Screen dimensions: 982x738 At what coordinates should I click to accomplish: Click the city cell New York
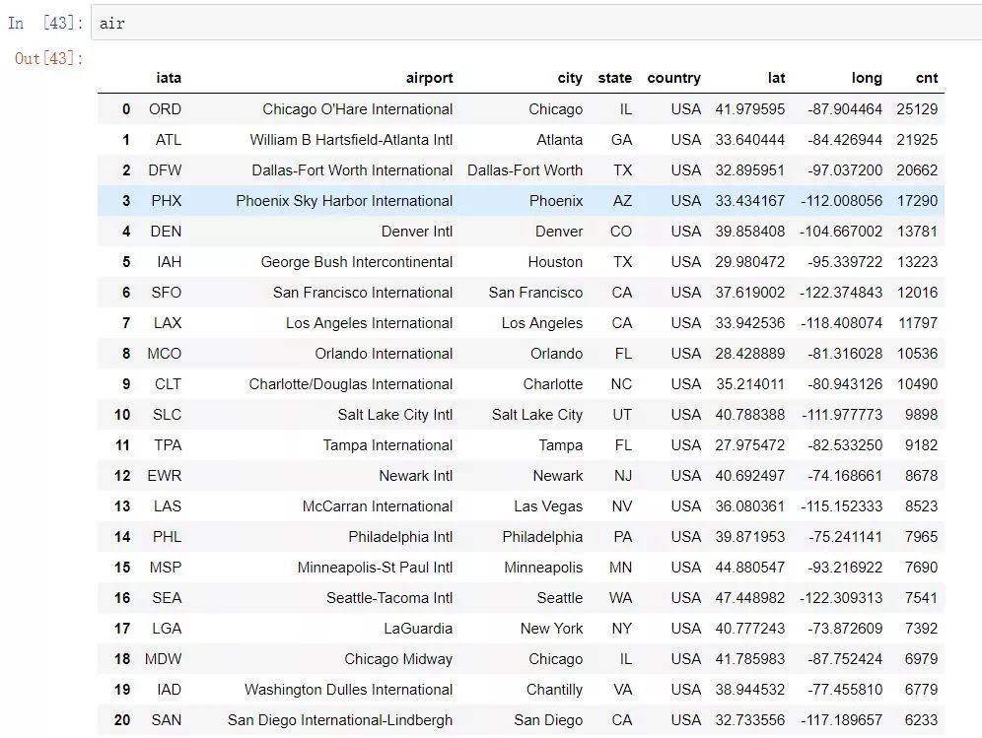click(x=551, y=629)
